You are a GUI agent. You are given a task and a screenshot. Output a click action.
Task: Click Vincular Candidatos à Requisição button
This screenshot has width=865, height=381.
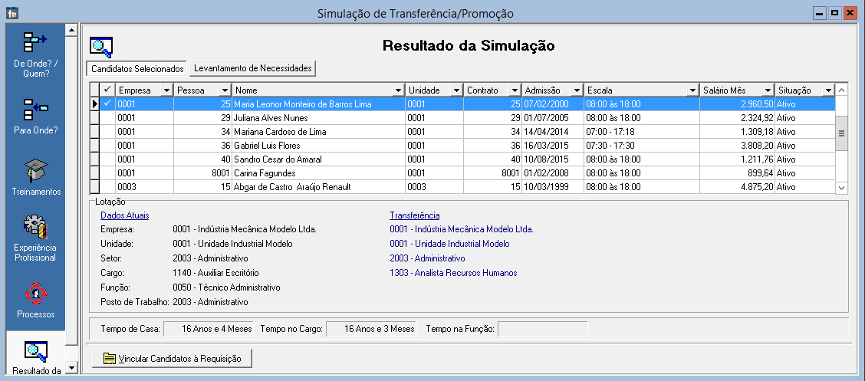click(x=172, y=359)
